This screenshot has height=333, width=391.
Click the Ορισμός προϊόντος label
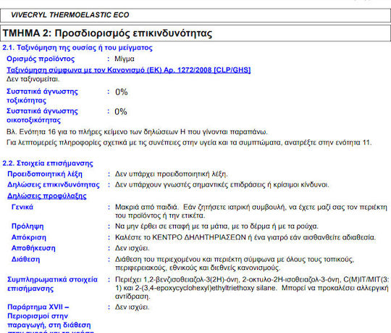(41, 59)
